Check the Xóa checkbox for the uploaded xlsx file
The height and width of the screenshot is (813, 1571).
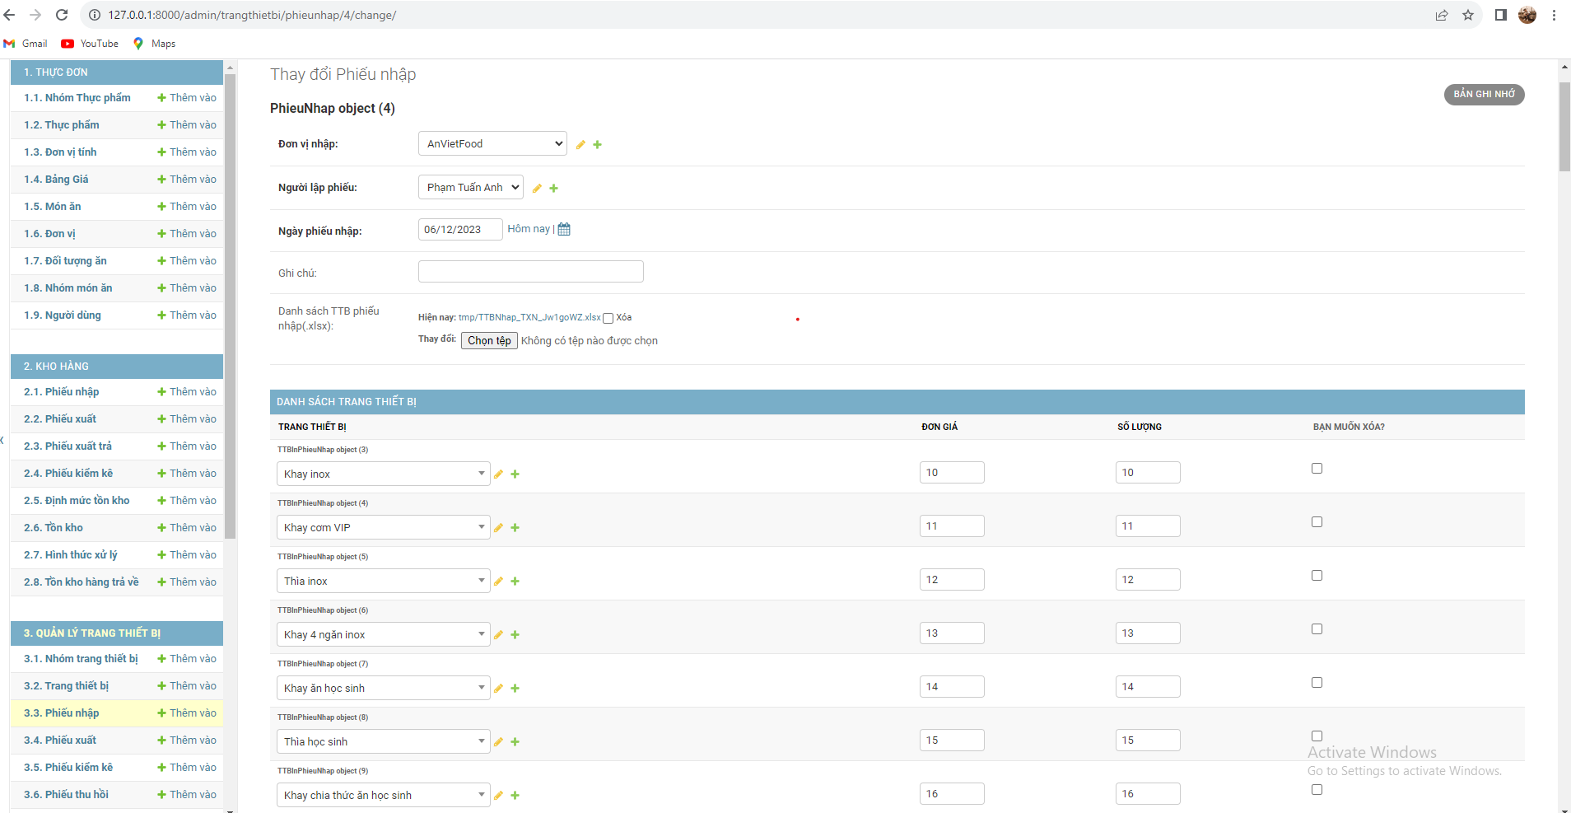(607, 317)
